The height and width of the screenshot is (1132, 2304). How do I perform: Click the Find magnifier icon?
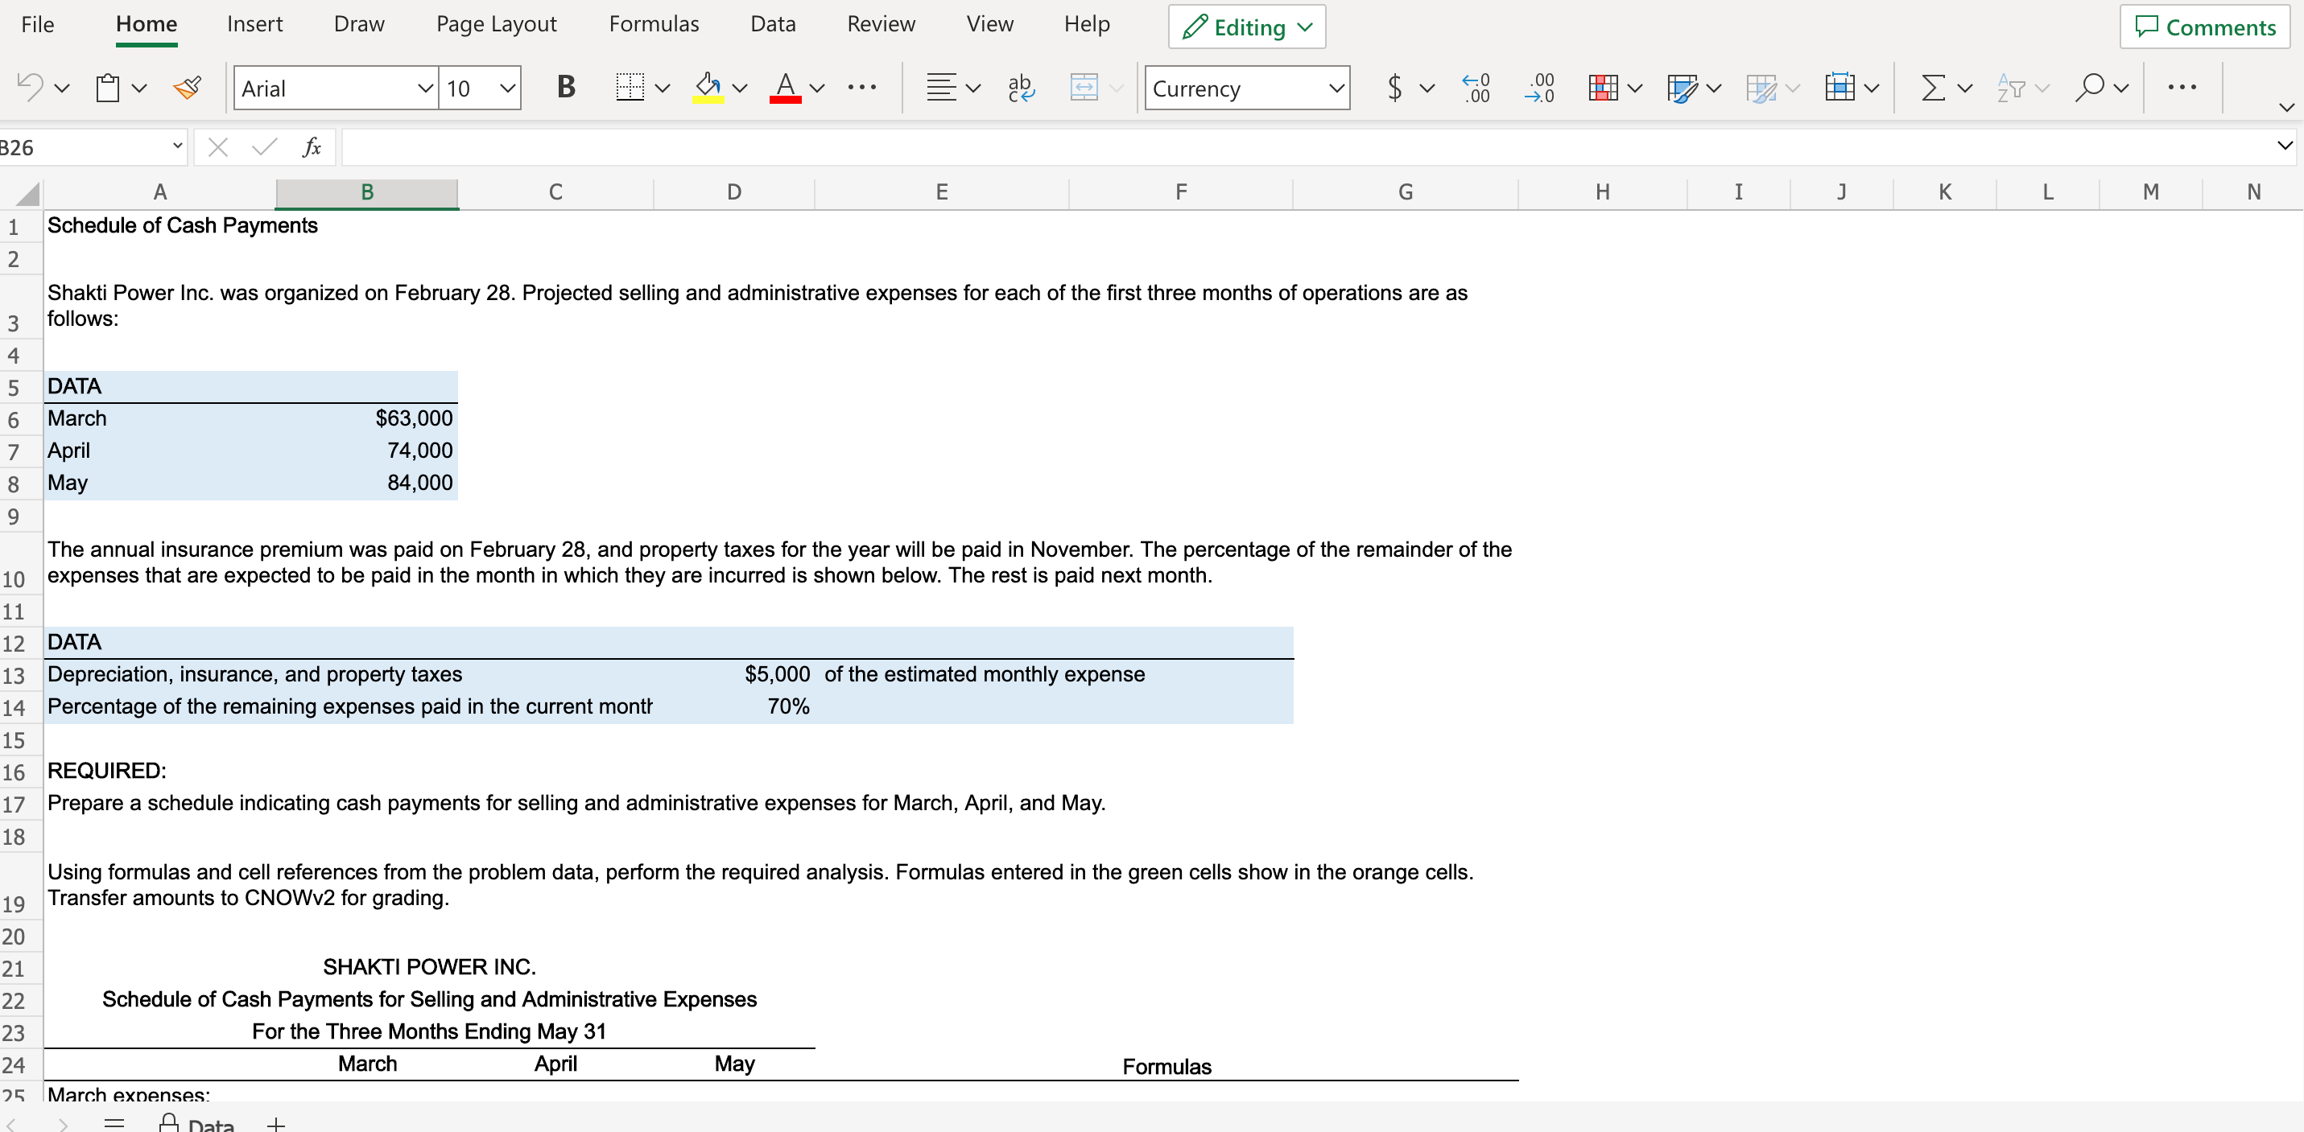click(x=2089, y=88)
